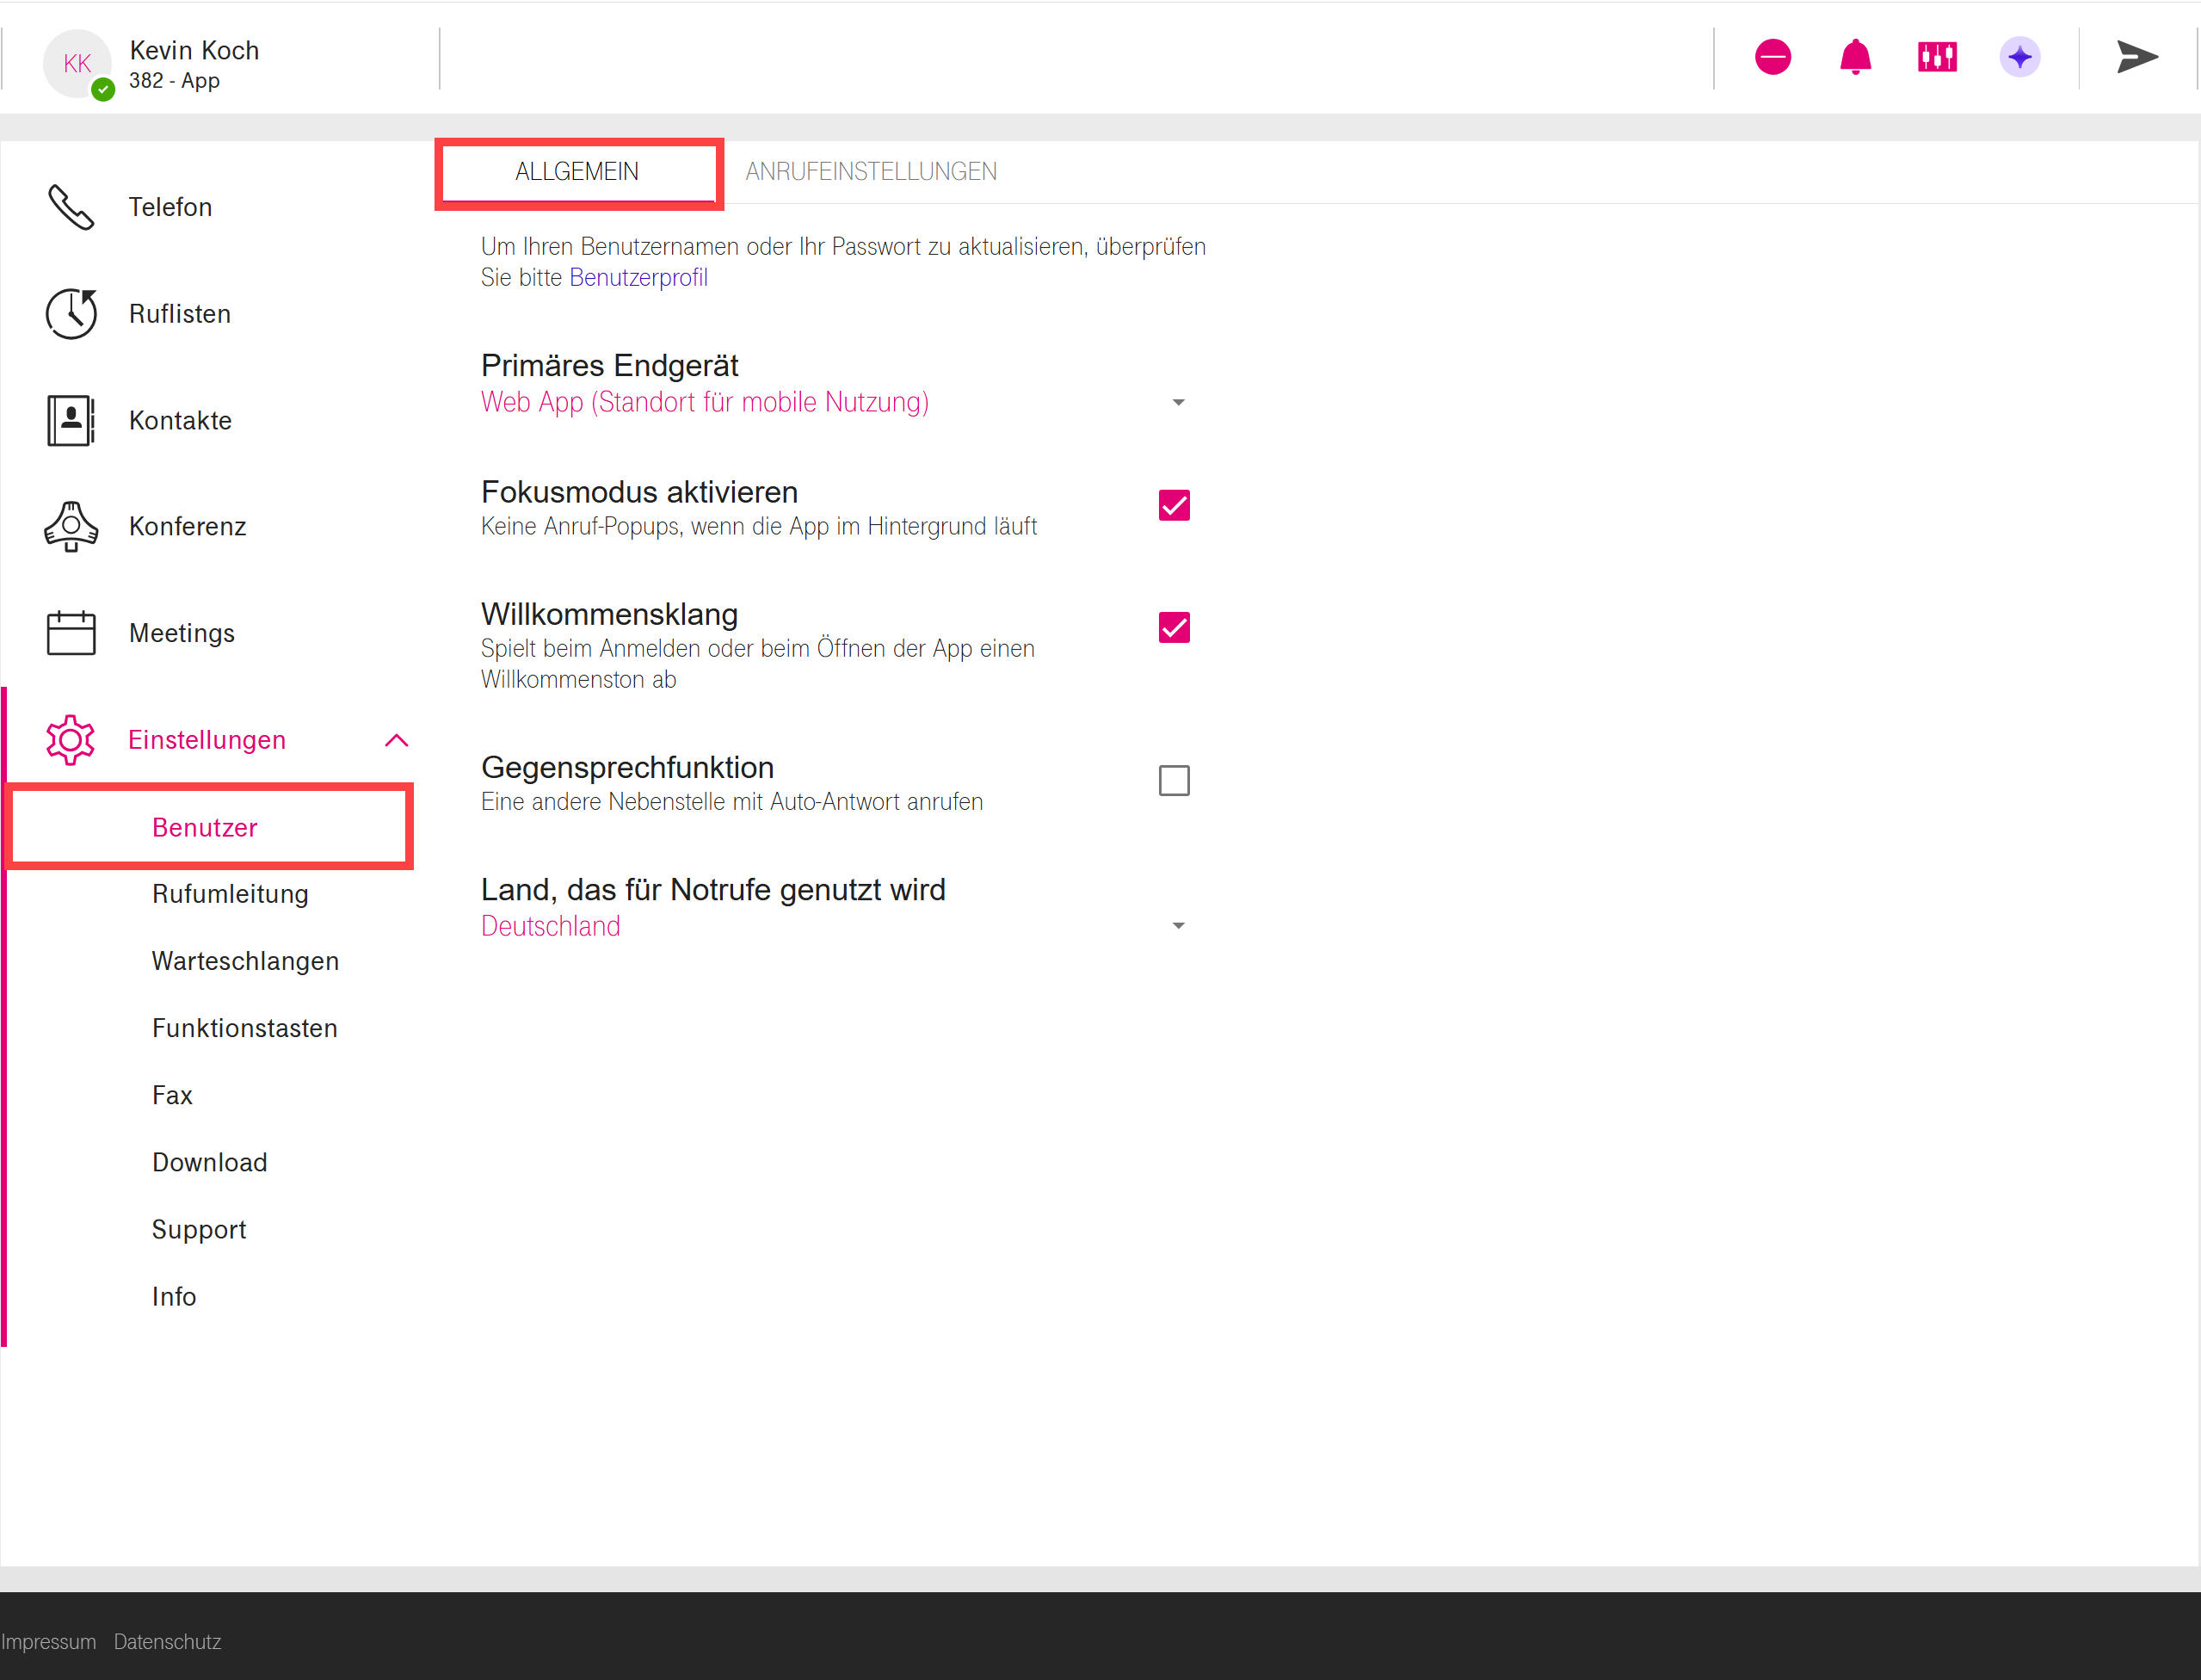Select Rufumleitung in the settings submenu
This screenshot has width=2201, height=1680.
pos(230,894)
